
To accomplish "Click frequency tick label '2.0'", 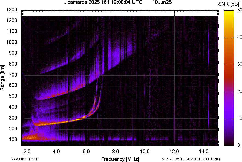I will click(27, 152).
